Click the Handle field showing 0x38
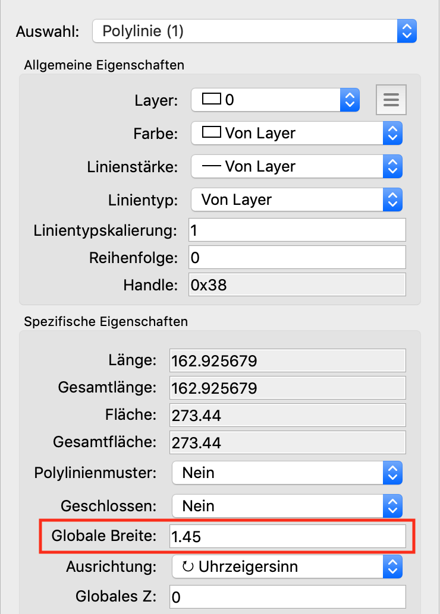The image size is (440, 614). pos(297,285)
